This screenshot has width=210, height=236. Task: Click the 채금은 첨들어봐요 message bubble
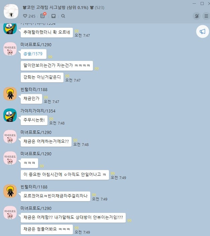(47, 229)
